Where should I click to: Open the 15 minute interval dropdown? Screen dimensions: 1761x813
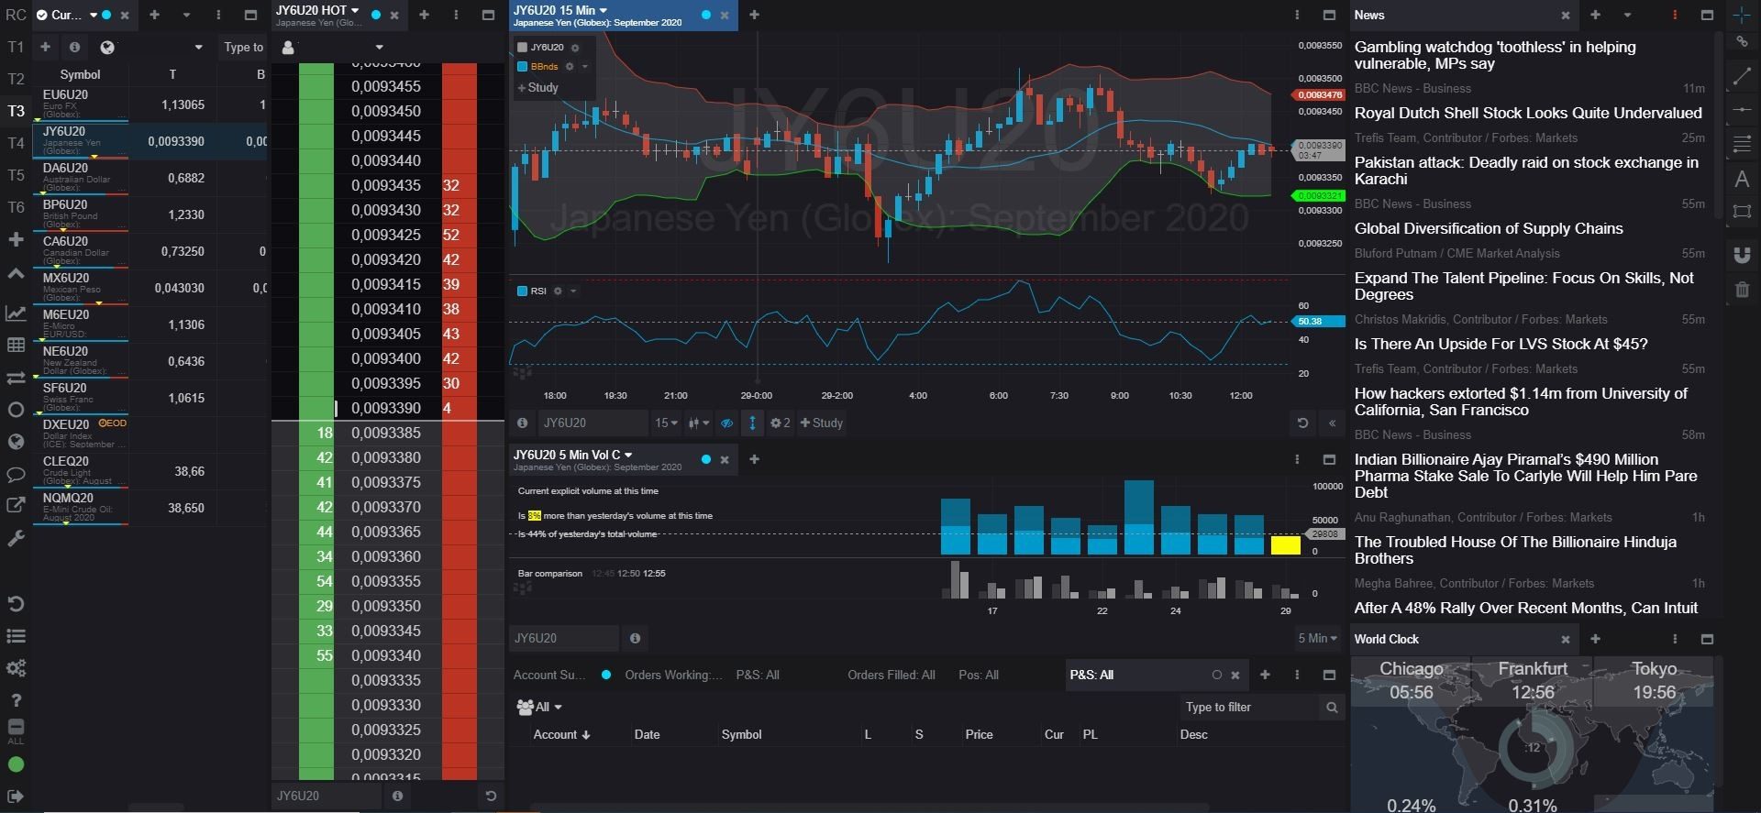(x=666, y=423)
